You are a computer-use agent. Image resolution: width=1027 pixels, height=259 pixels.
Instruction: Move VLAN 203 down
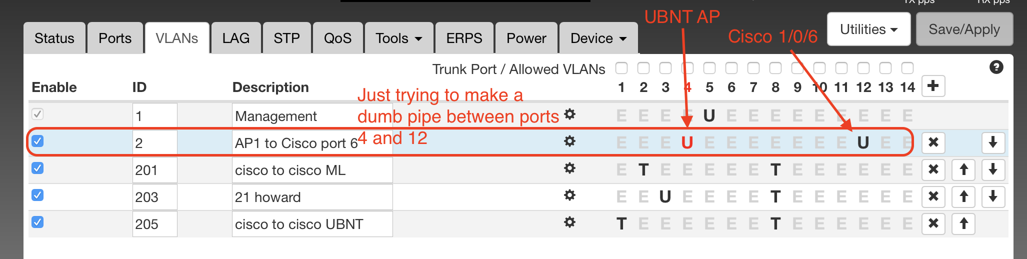tap(993, 196)
